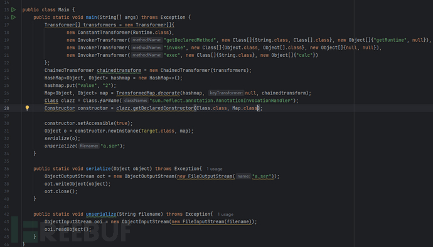Click the "value" string in hashmap.put
Viewport: 433px width, 247px height.
pos(87,86)
